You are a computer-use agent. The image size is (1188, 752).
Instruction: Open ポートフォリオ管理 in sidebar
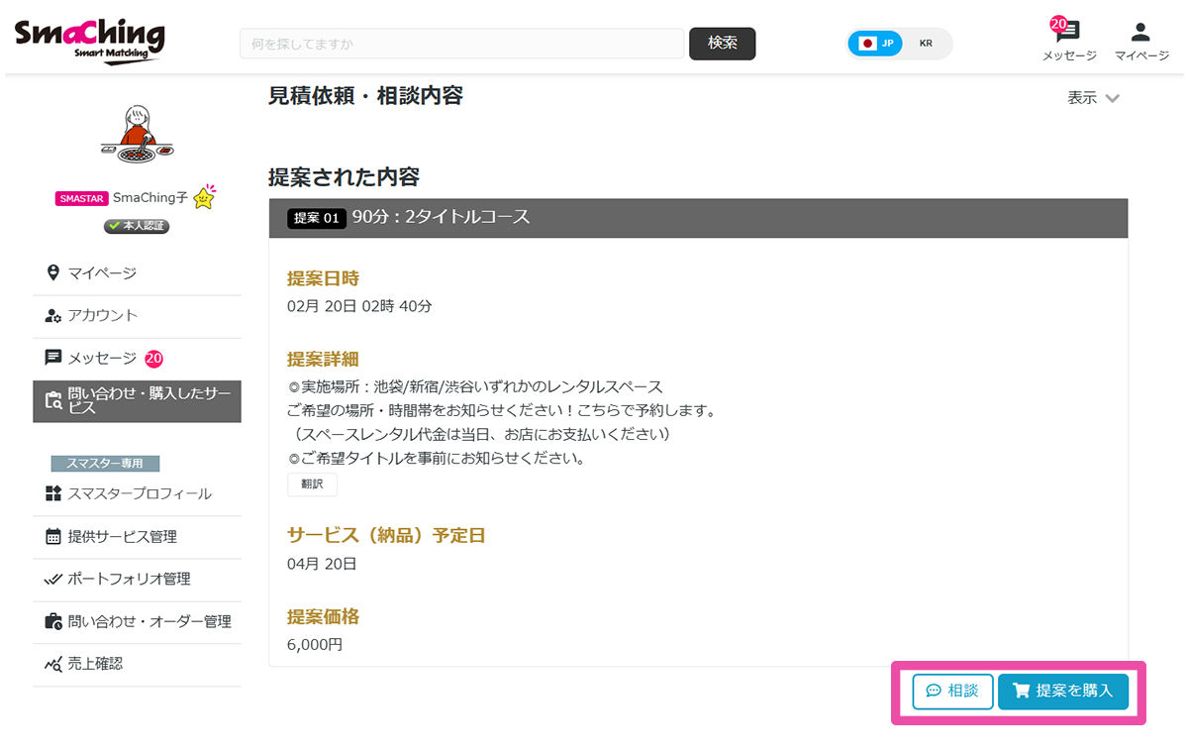pos(129,579)
